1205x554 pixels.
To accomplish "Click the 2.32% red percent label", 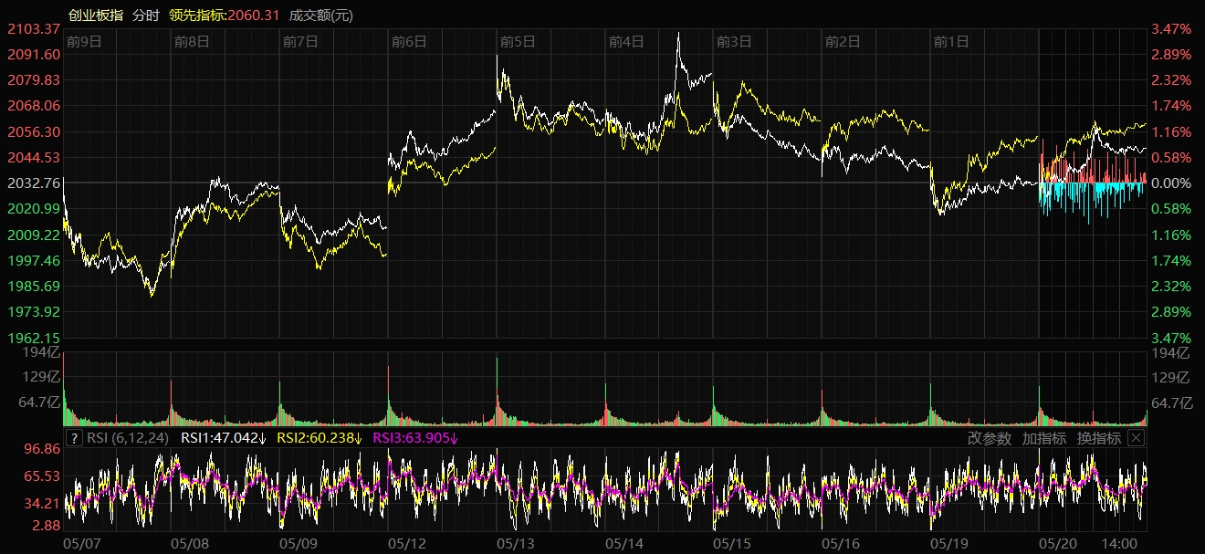I will [1171, 80].
